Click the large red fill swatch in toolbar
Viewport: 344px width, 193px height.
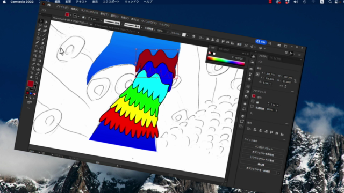[30, 84]
